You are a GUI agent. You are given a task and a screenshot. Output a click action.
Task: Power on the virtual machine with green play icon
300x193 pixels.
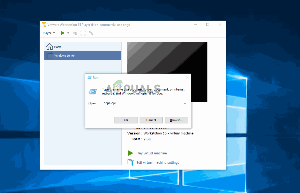(63, 33)
